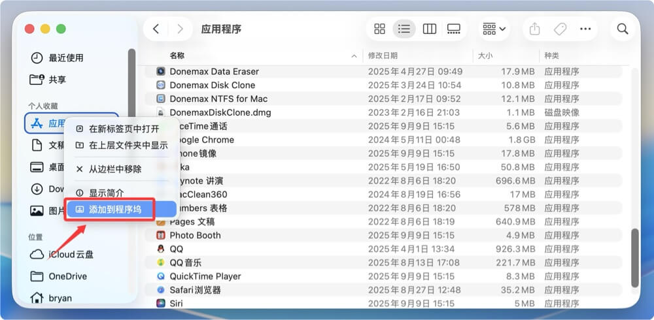Open the more actions ellipsis menu
The height and width of the screenshot is (320, 654).
[585, 29]
